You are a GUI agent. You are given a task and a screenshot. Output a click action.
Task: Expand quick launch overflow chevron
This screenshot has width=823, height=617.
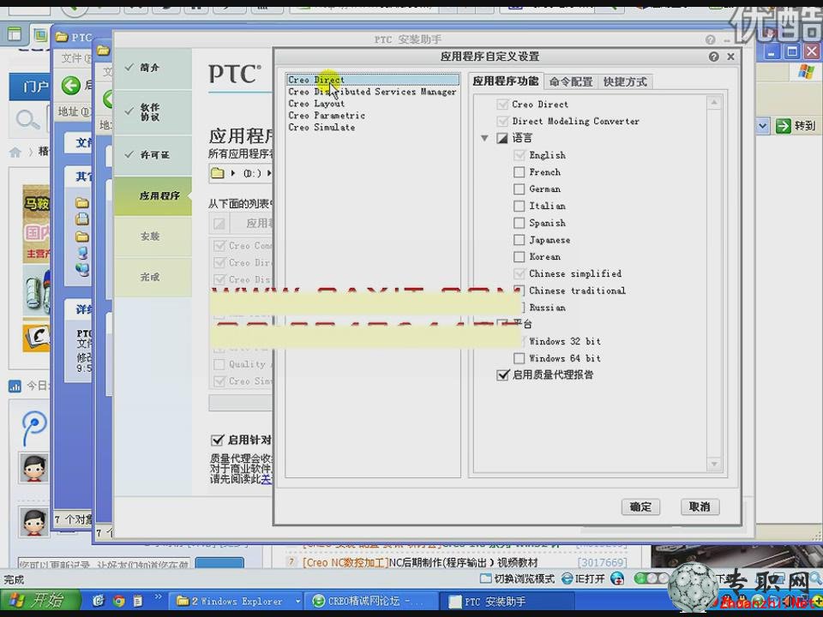click(x=158, y=597)
